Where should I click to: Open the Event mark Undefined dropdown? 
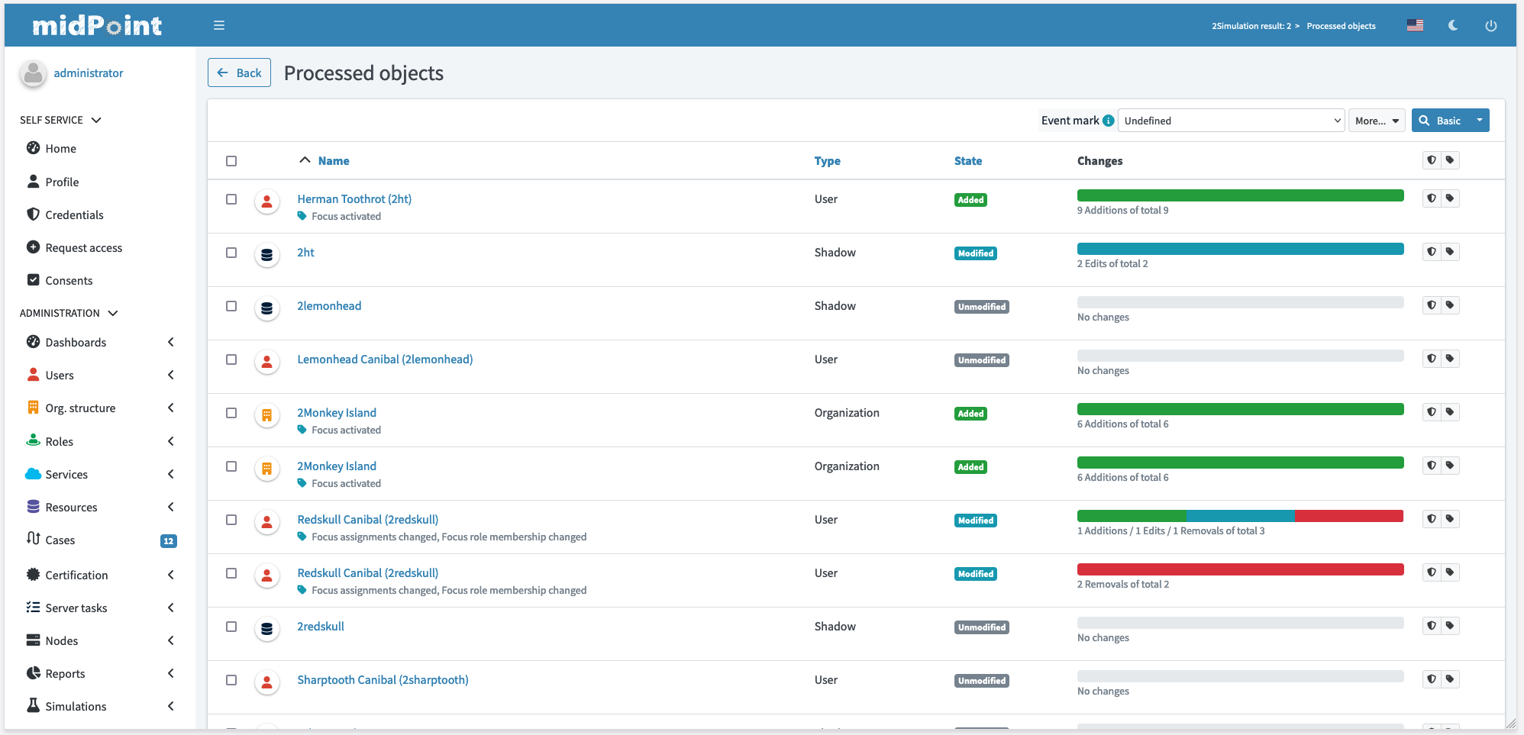coord(1230,121)
